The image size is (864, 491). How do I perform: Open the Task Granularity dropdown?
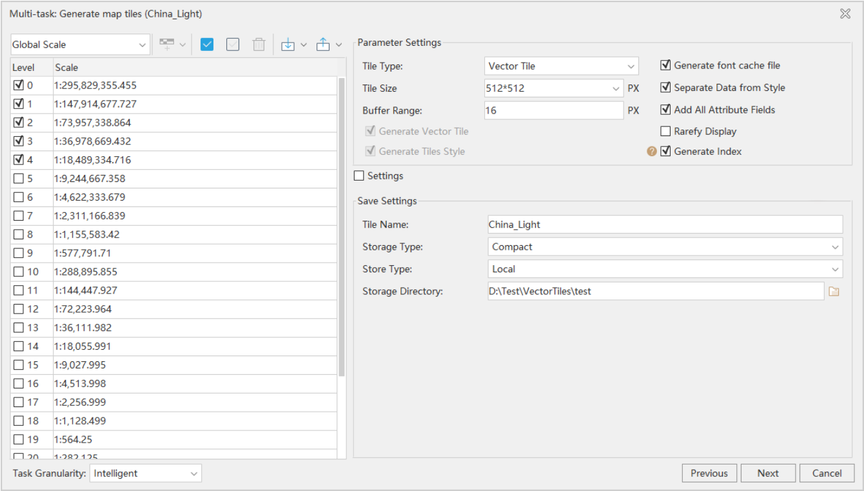pyautogui.click(x=146, y=473)
